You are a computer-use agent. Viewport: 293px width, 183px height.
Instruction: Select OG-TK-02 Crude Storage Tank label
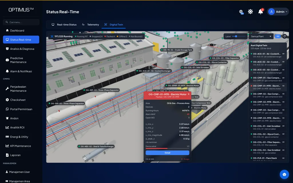[177, 50]
